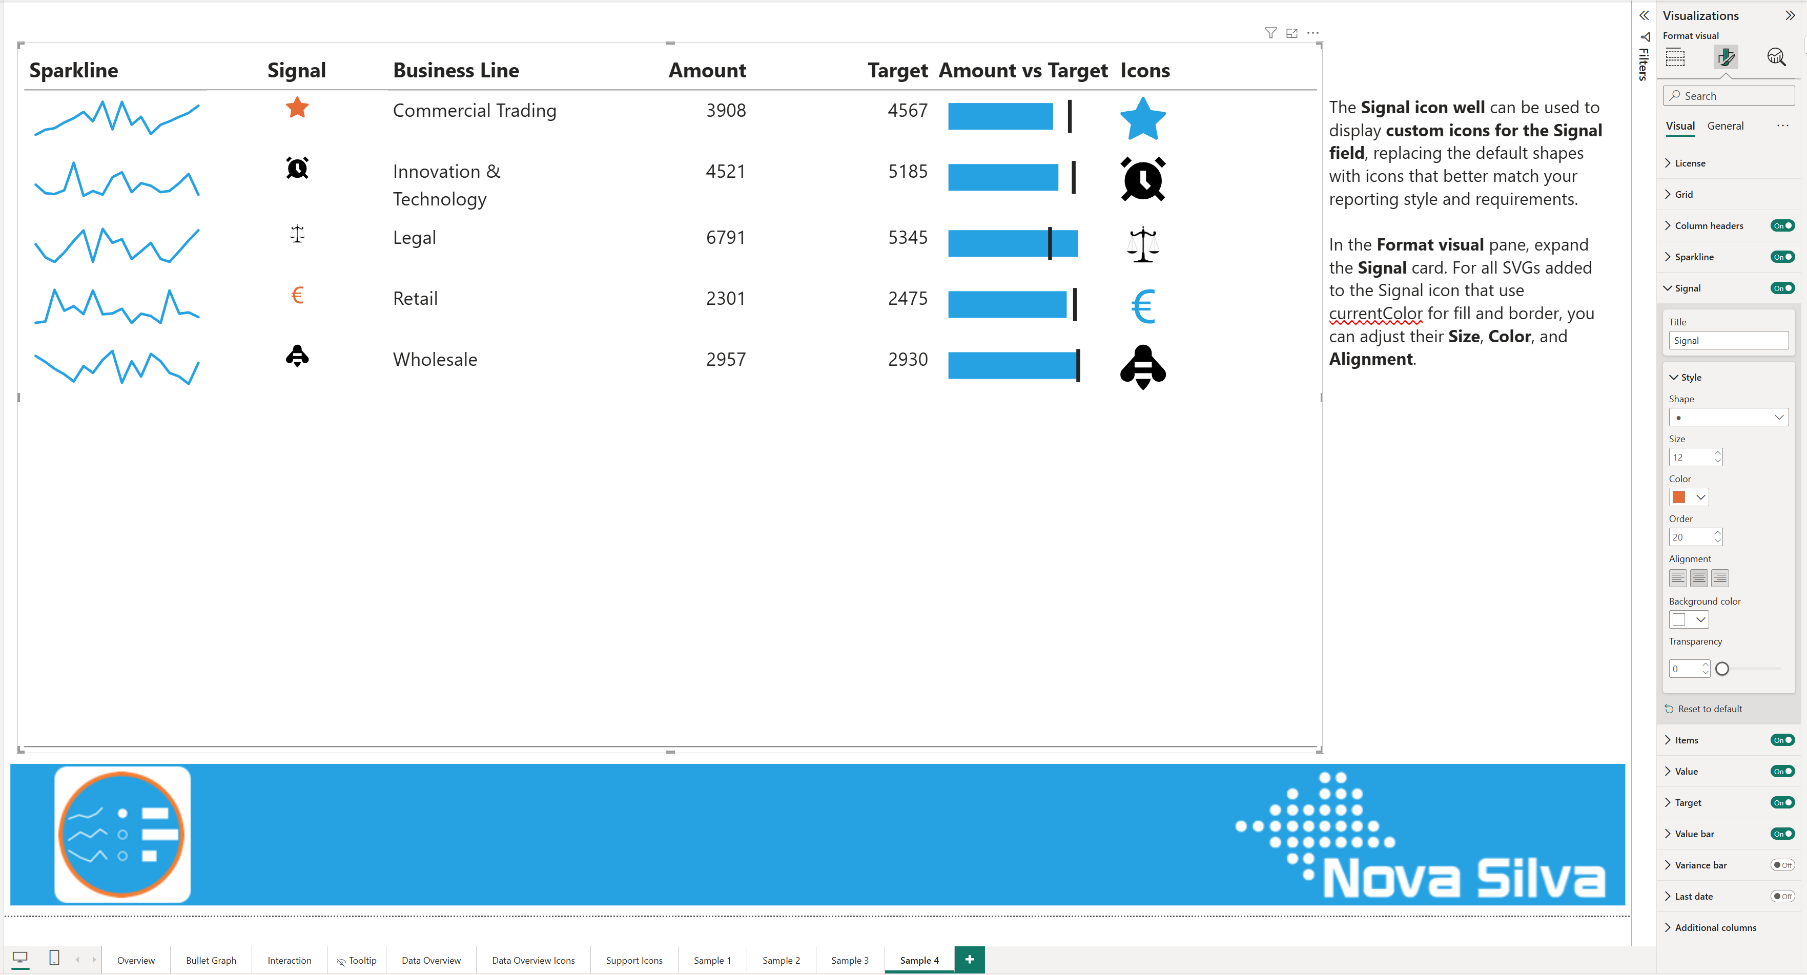
Task: Open the Support Icons page tab
Action: coord(633,960)
